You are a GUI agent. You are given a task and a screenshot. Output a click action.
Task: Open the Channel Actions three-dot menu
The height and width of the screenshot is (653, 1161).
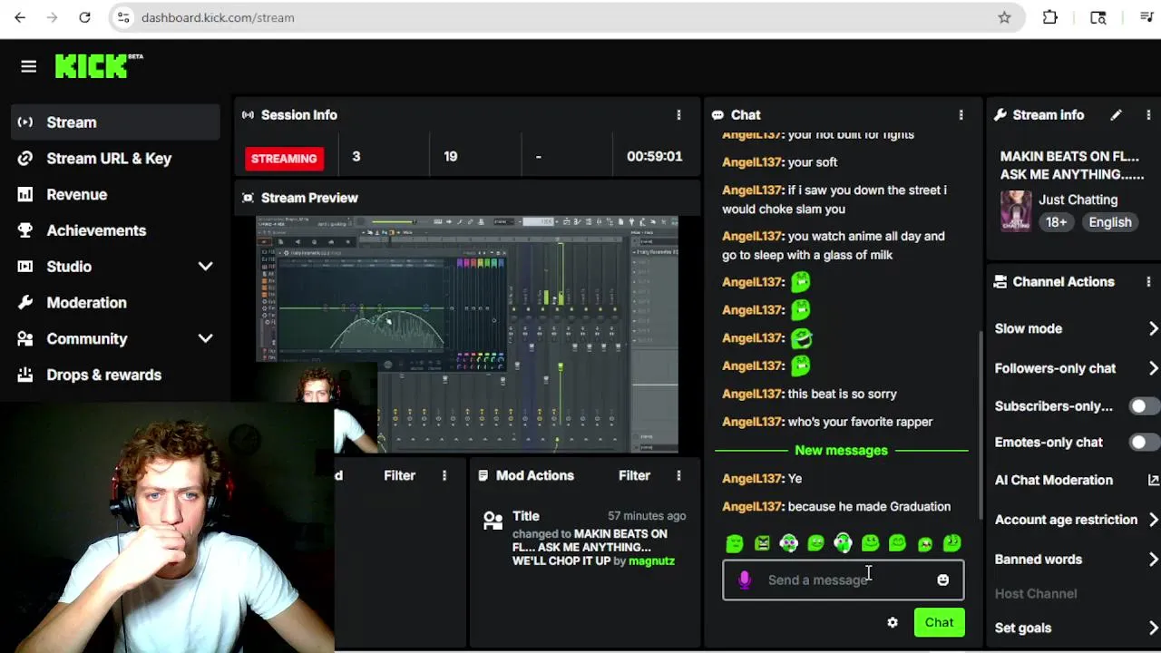tap(1148, 282)
